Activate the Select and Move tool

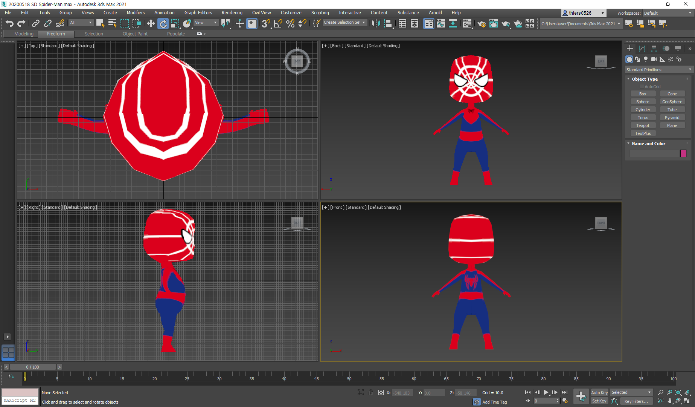pos(151,24)
